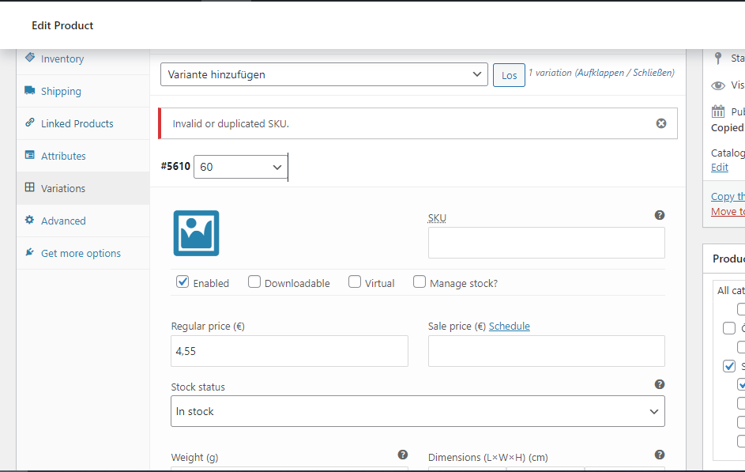745x472 pixels.
Task: Click the Schedule link beside Sale price
Action: [509, 326]
